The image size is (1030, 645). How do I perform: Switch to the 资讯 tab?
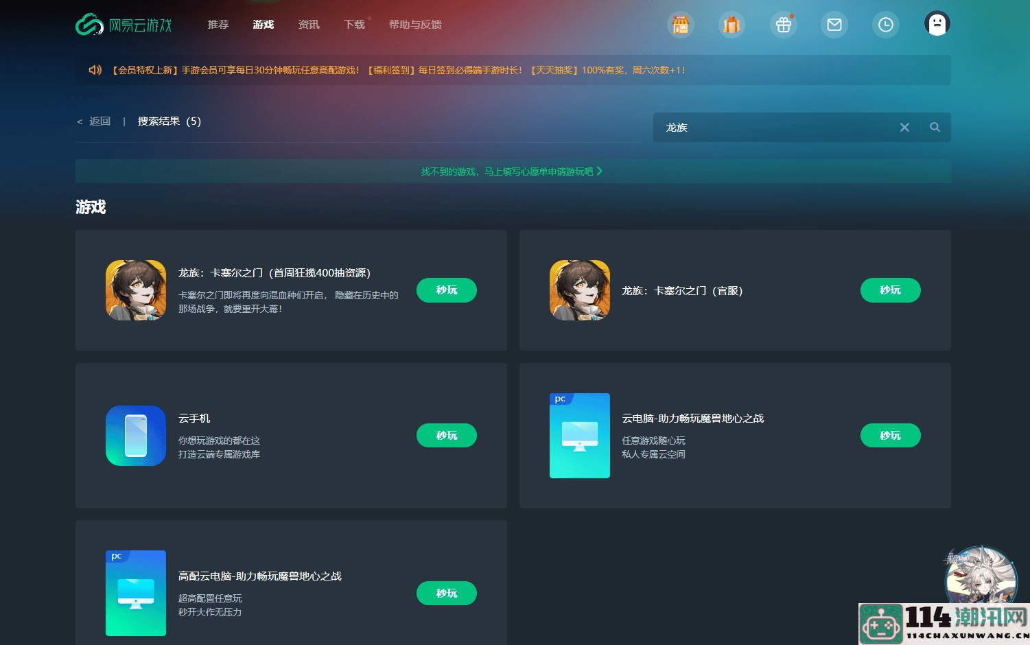click(309, 25)
